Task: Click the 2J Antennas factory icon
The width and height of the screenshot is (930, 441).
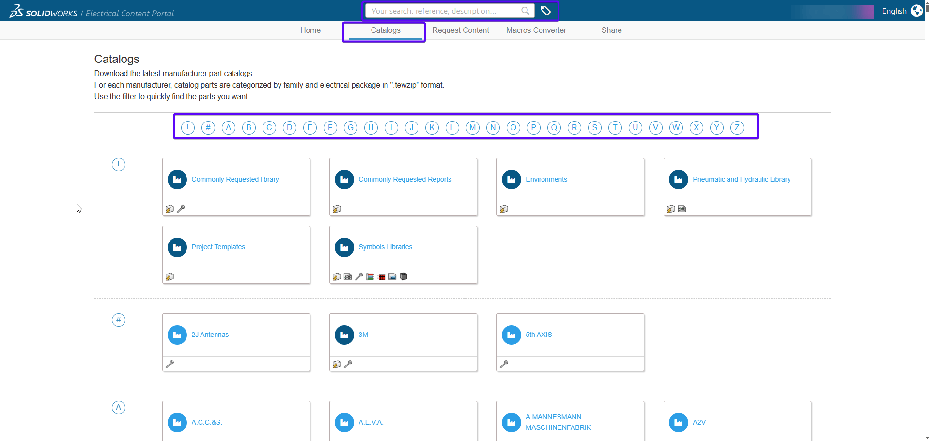Action: point(177,335)
